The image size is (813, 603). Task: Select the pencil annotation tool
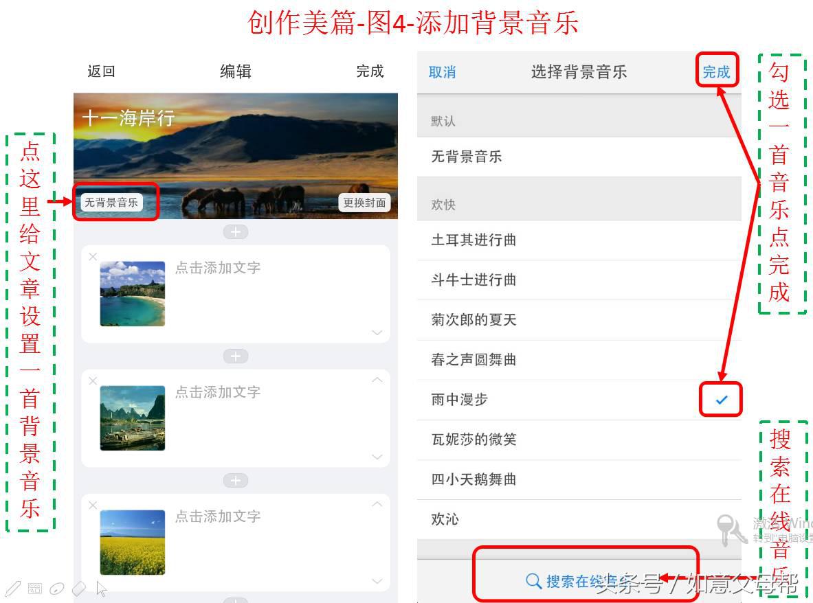tap(13, 587)
